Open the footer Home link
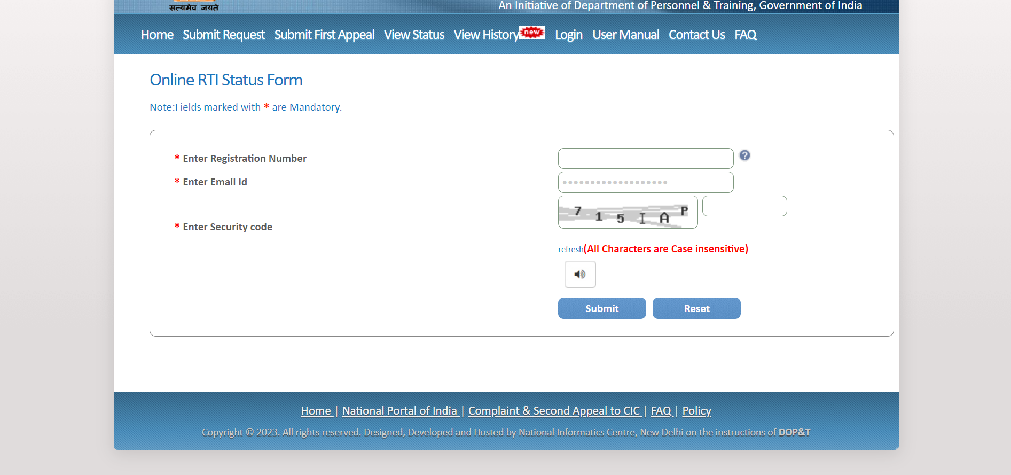 pos(316,411)
